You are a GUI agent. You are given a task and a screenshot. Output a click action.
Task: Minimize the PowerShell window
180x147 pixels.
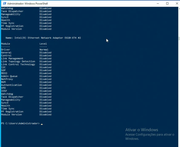click(x=158, y=3)
